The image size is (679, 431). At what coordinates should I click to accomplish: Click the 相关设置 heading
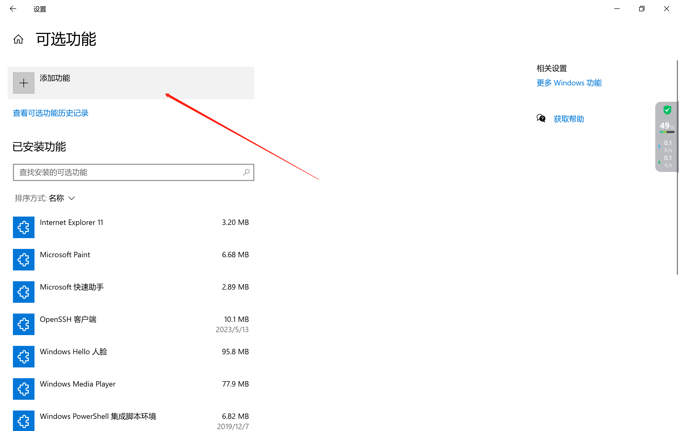tap(552, 68)
